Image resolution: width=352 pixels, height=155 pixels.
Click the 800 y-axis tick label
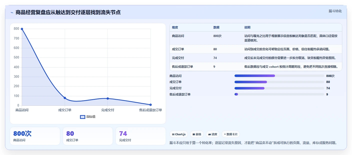click(x=16, y=29)
